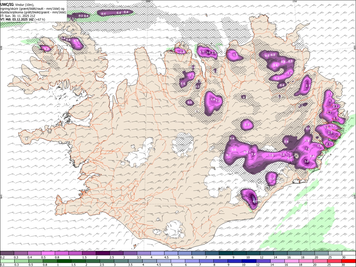Image resolution: width=356 pixels, height=267 pixels.
Task: Click the '15W' longitude label
Action: [295, 1]
